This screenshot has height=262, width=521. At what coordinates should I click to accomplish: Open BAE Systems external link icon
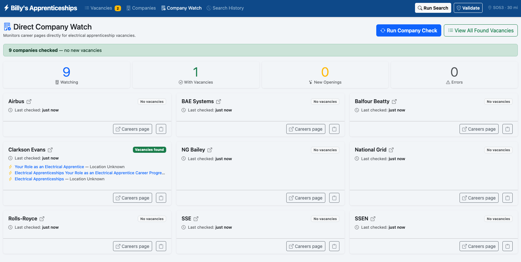(218, 102)
